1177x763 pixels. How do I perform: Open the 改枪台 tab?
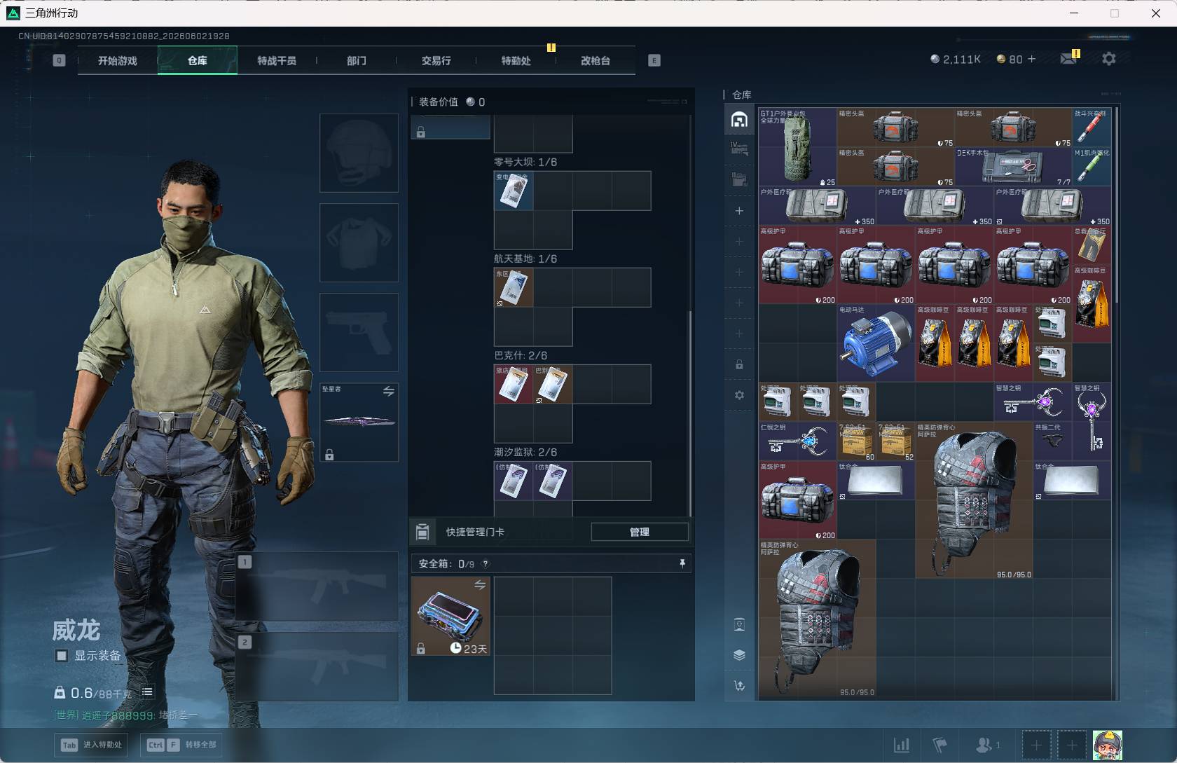(x=596, y=60)
